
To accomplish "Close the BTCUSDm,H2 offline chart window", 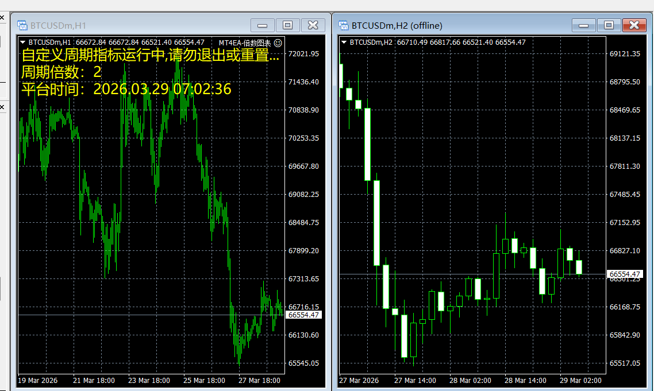I will 634,25.
